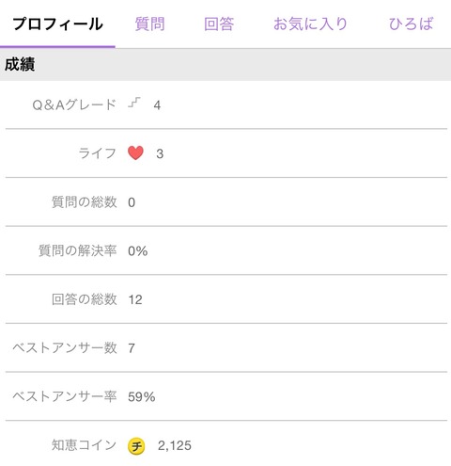Go to the ひろば tab
Screen dimensions: 451x466
click(411, 24)
